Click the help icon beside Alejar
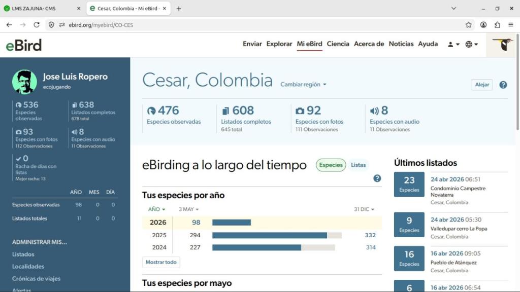This screenshot has height=292, width=520. [x=503, y=85]
